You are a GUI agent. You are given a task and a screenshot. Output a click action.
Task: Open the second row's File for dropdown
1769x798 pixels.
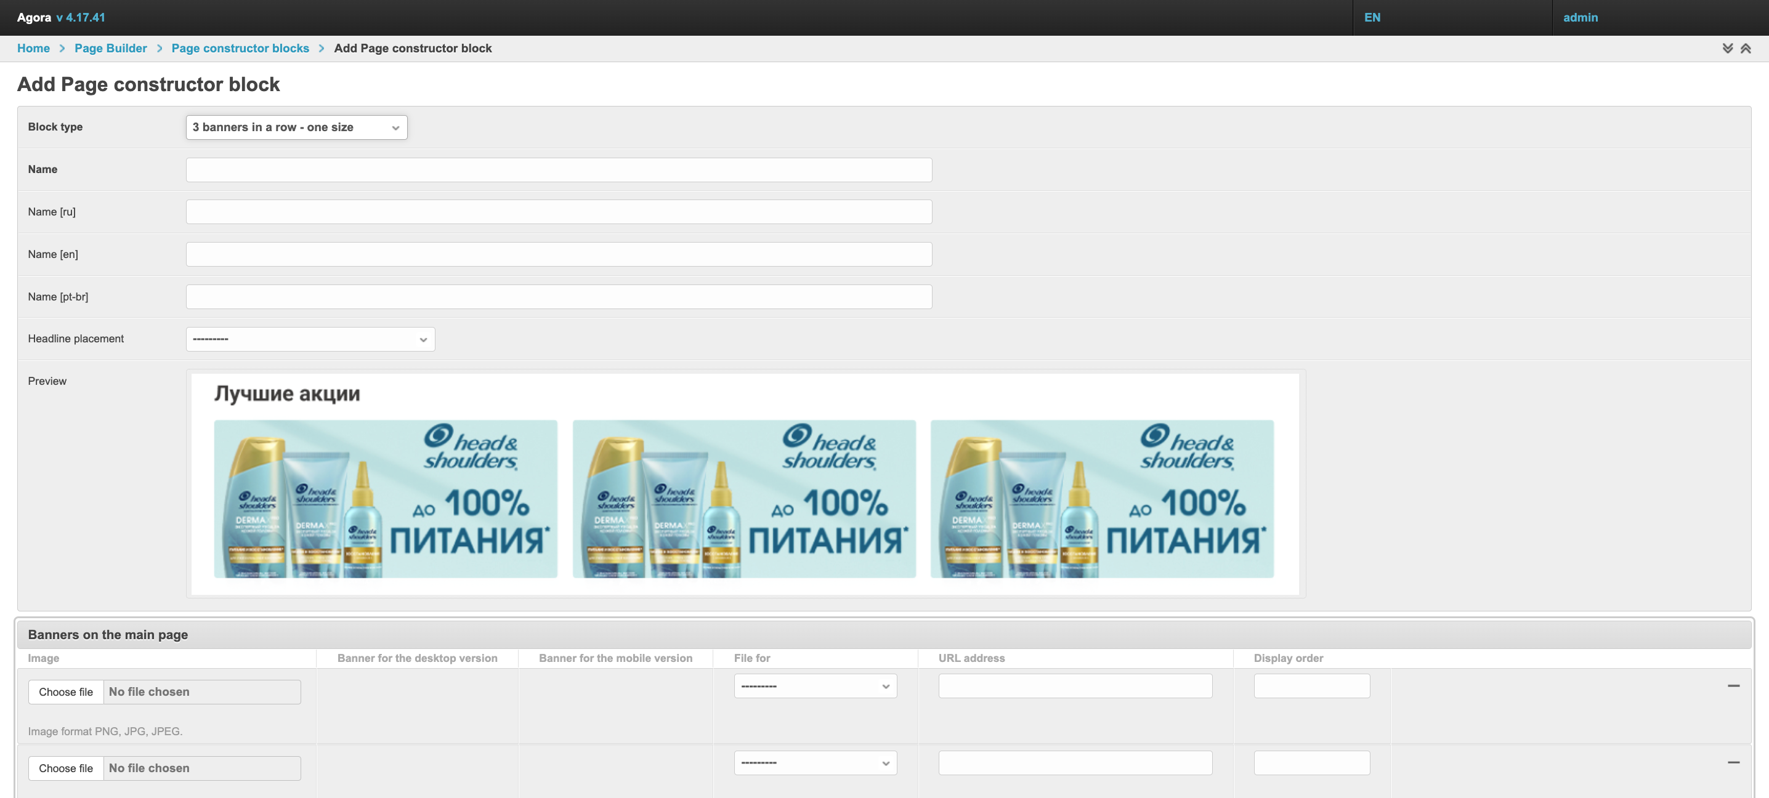(x=814, y=763)
